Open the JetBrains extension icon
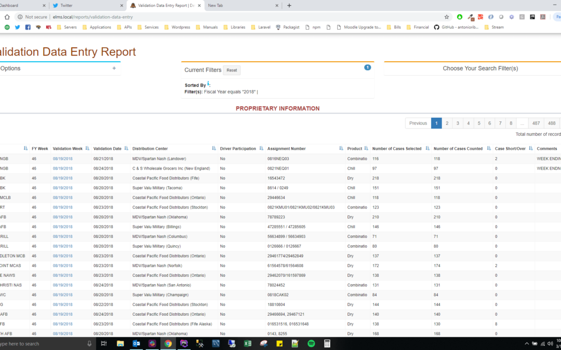The height and width of the screenshot is (350, 561). click(x=532, y=17)
